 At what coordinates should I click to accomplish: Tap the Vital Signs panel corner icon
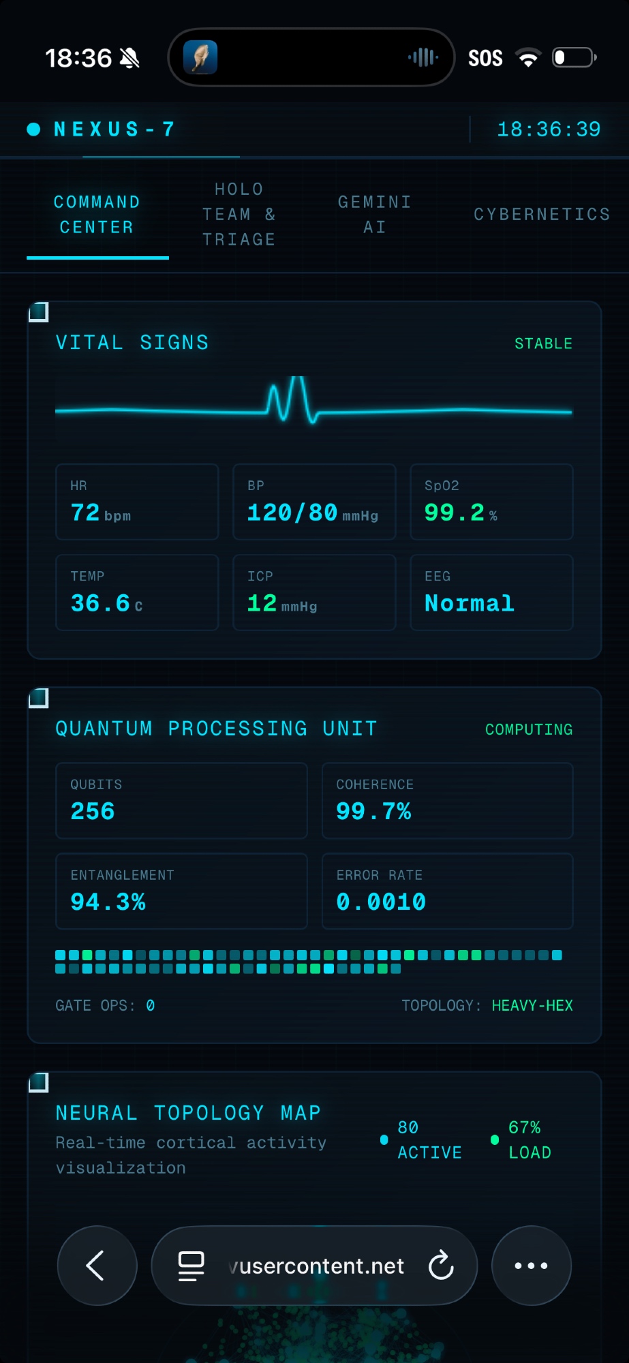click(39, 312)
